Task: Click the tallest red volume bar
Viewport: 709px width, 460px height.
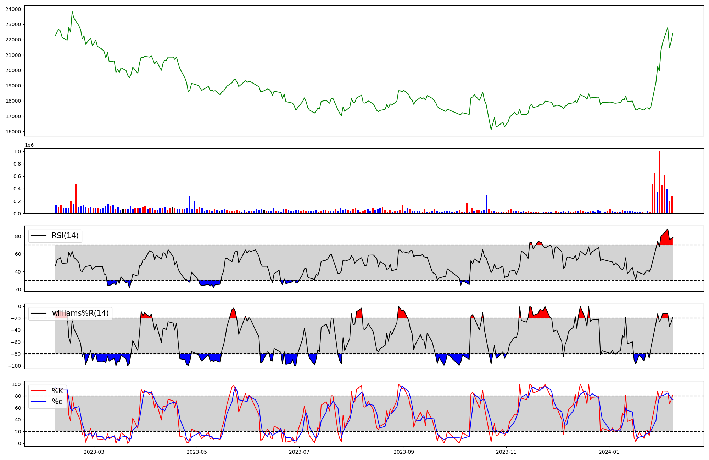Action: 659,182
